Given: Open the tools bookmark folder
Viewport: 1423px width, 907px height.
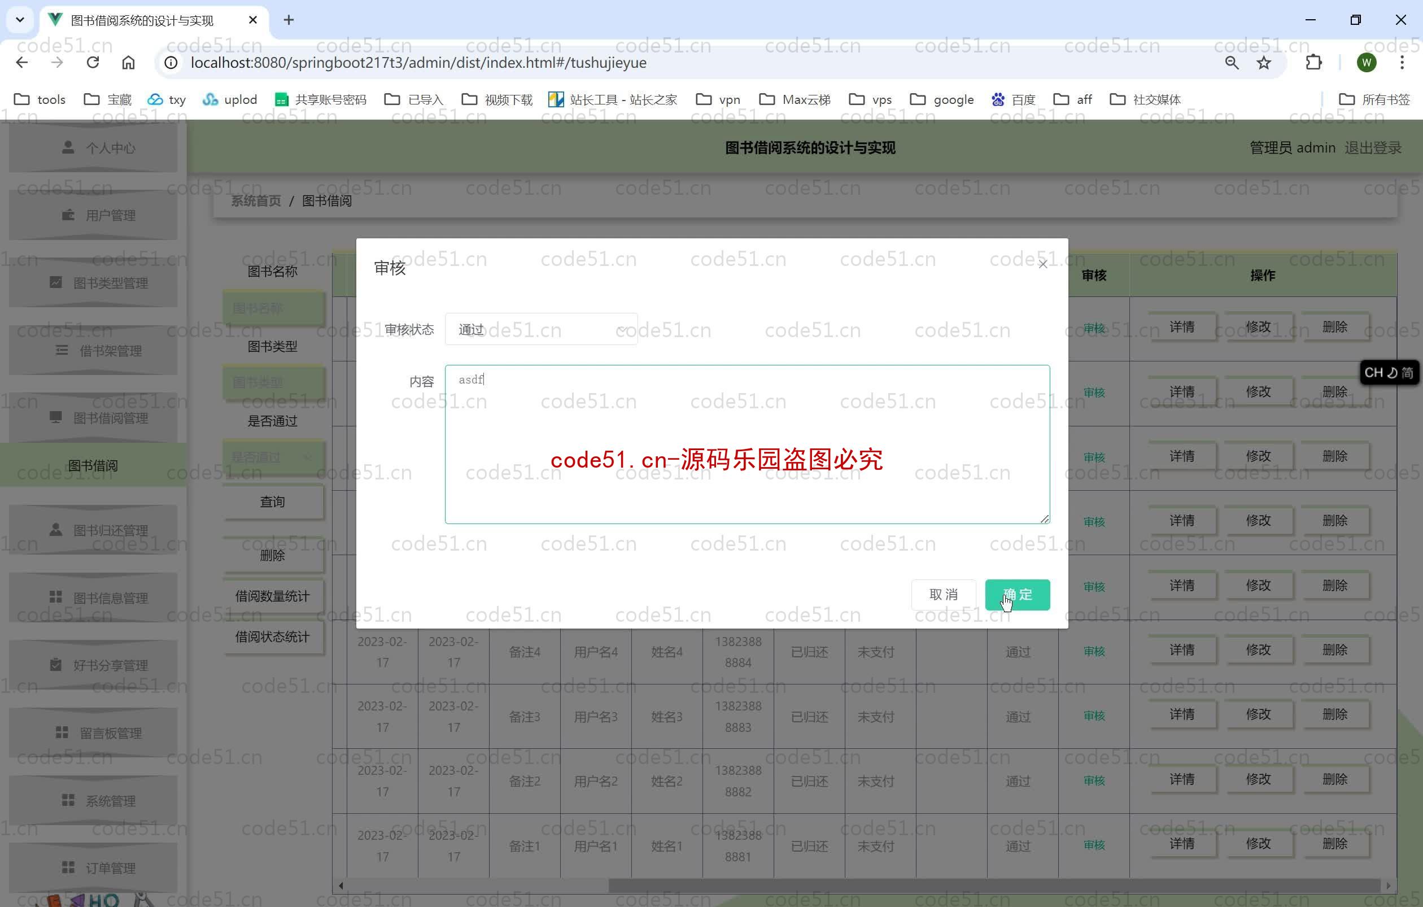Looking at the screenshot, I should pyautogui.click(x=40, y=99).
